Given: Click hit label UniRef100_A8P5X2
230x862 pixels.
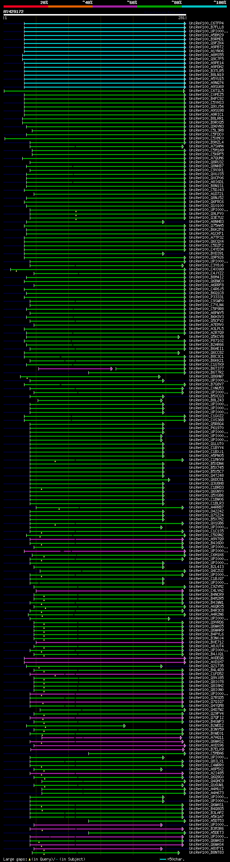Looking at the screenshot, I should 206,769.
